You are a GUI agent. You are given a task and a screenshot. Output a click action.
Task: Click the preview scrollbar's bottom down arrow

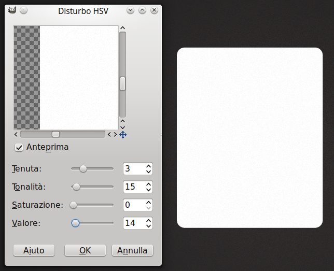(x=122, y=127)
